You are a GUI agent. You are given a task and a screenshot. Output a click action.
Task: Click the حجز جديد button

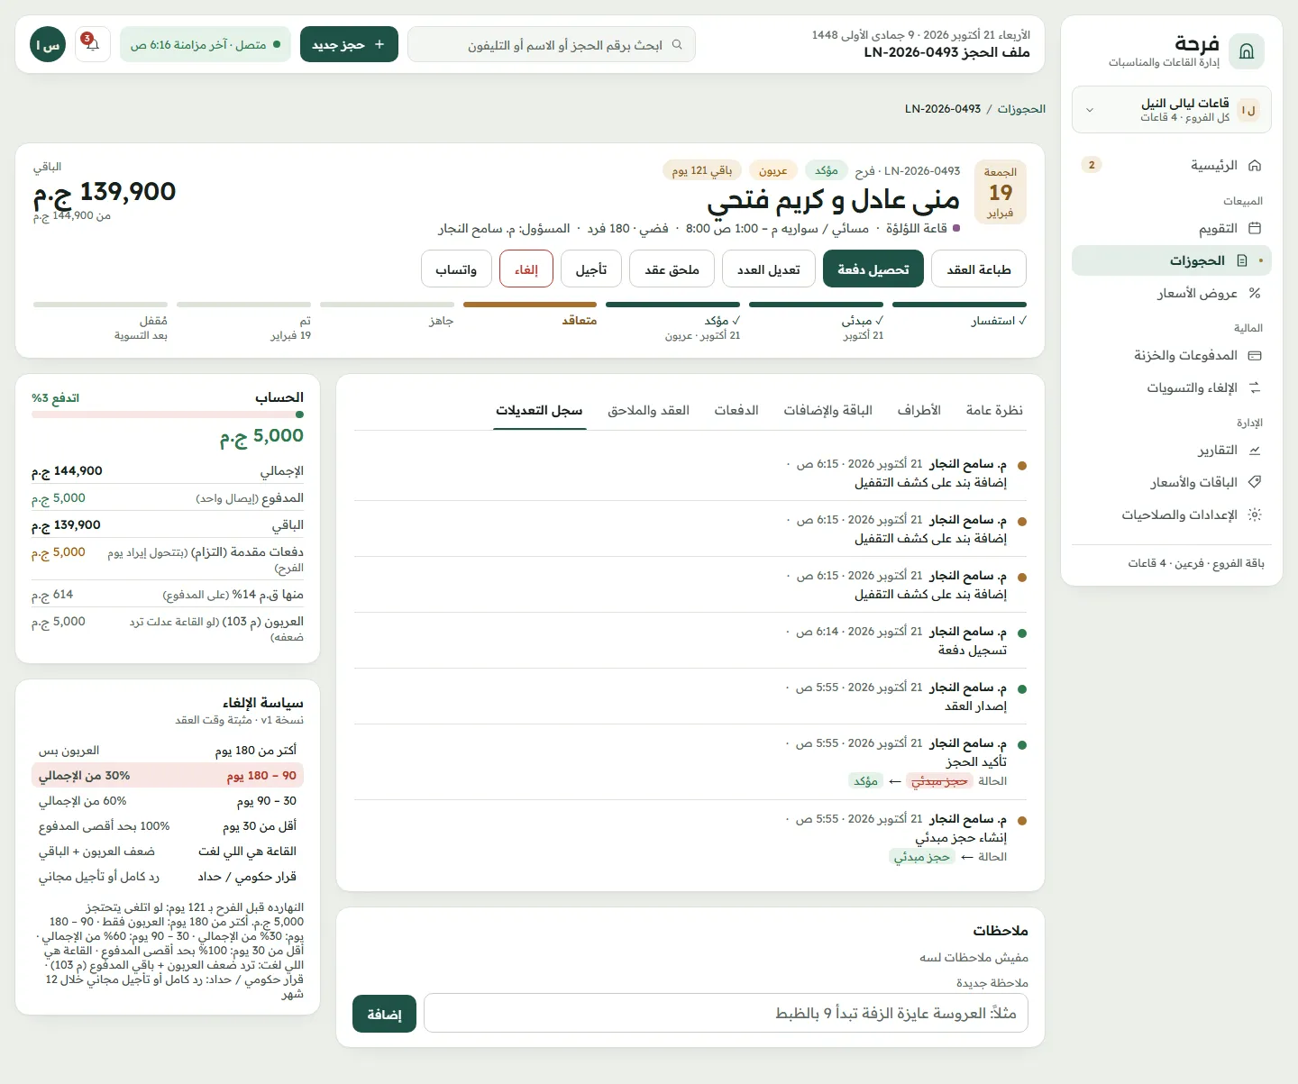click(349, 44)
